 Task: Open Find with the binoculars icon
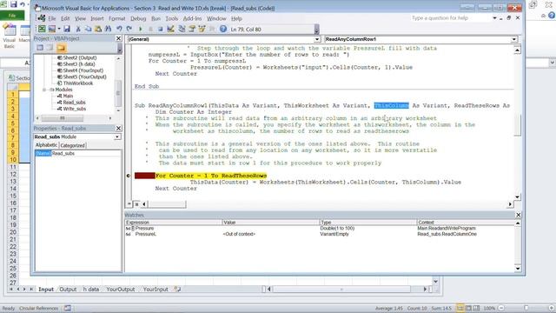pos(108,29)
